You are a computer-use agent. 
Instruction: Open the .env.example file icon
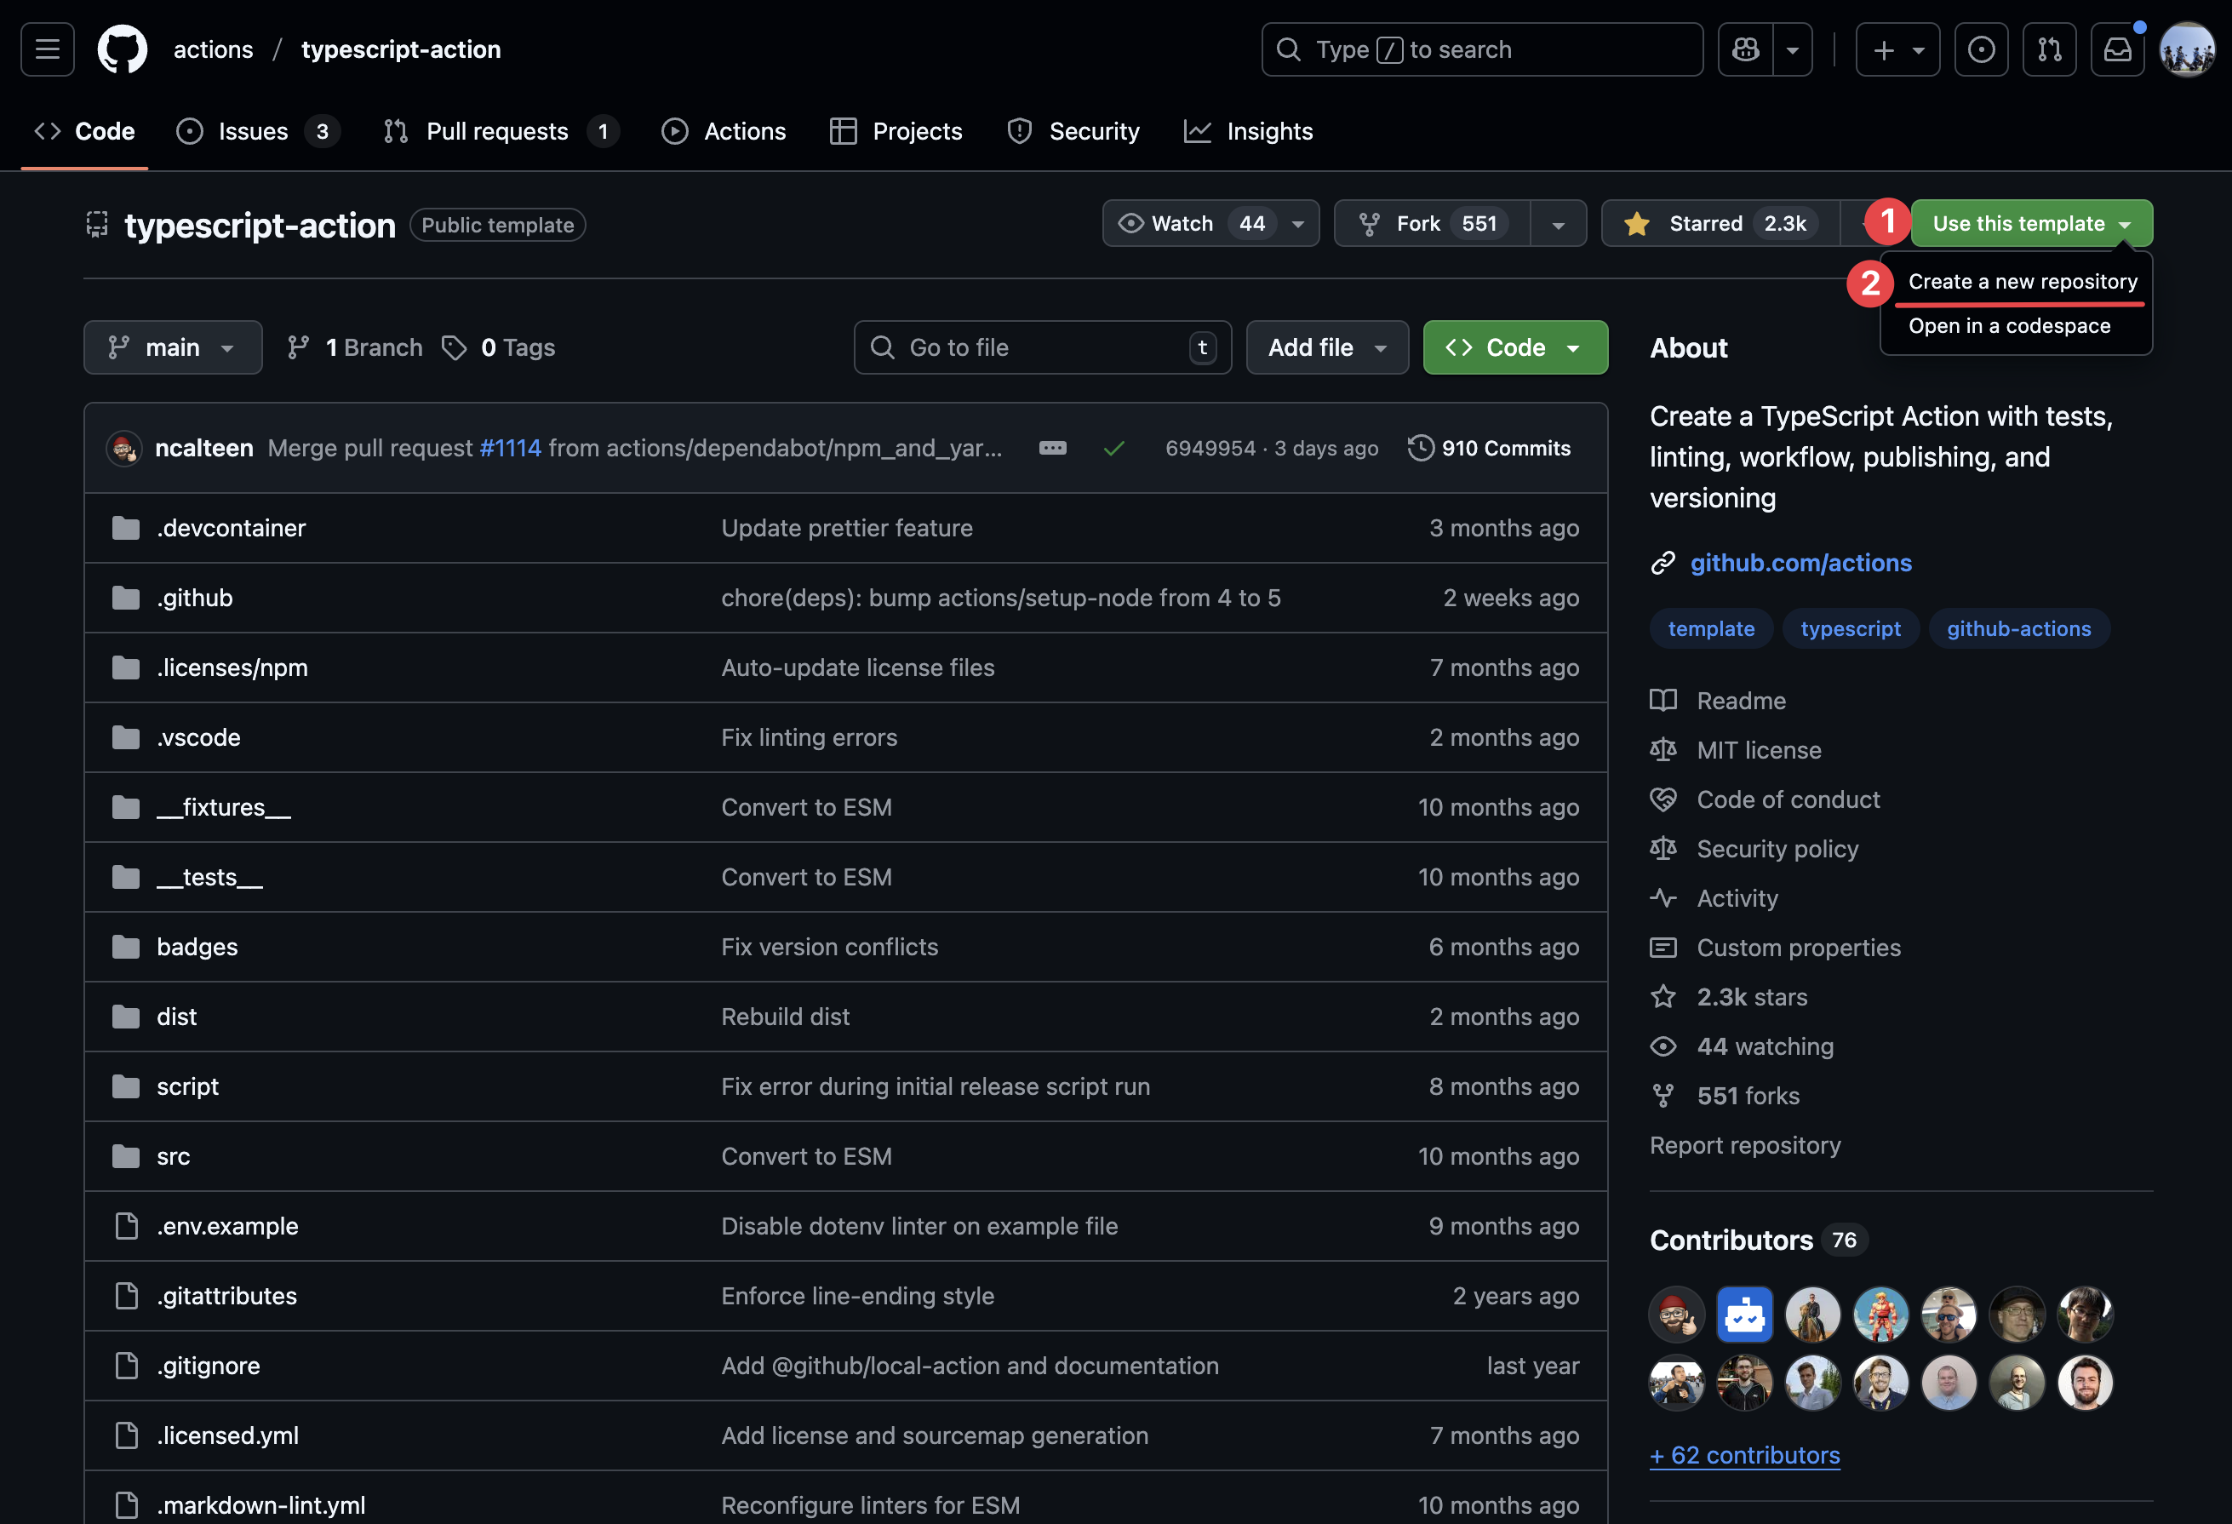pos(126,1226)
